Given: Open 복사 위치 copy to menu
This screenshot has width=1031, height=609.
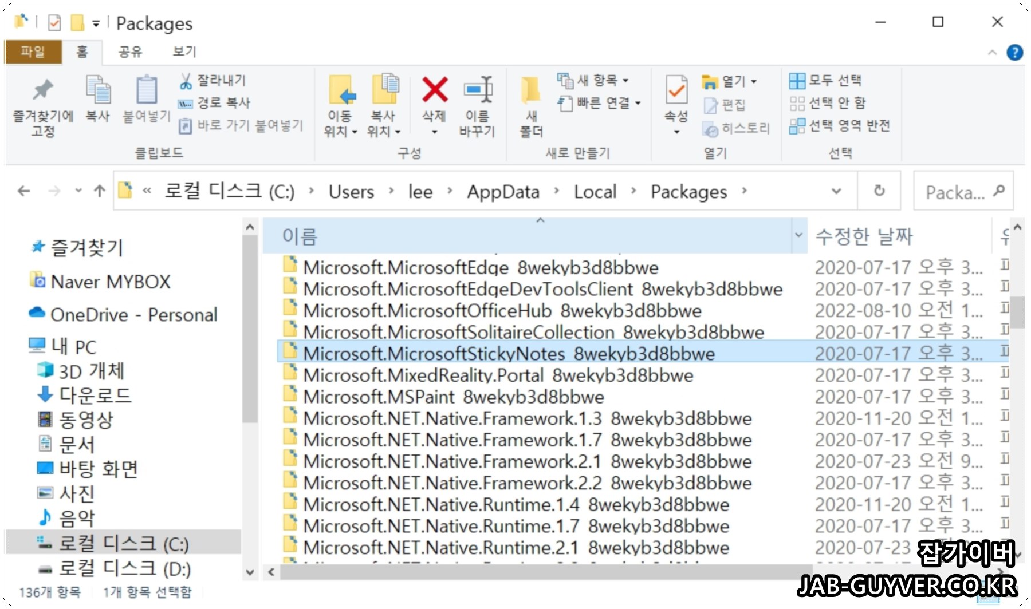Looking at the screenshot, I should coord(383,106).
